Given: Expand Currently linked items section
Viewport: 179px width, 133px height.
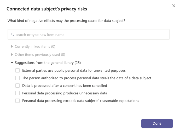Looking at the screenshot, I should (x=12, y=46).
